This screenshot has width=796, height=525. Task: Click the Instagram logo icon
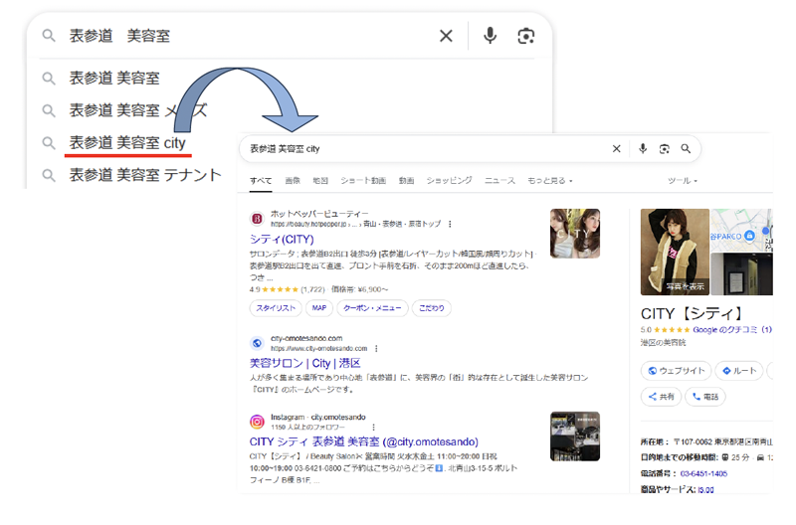pyautogui.click(x=257, y=422)
